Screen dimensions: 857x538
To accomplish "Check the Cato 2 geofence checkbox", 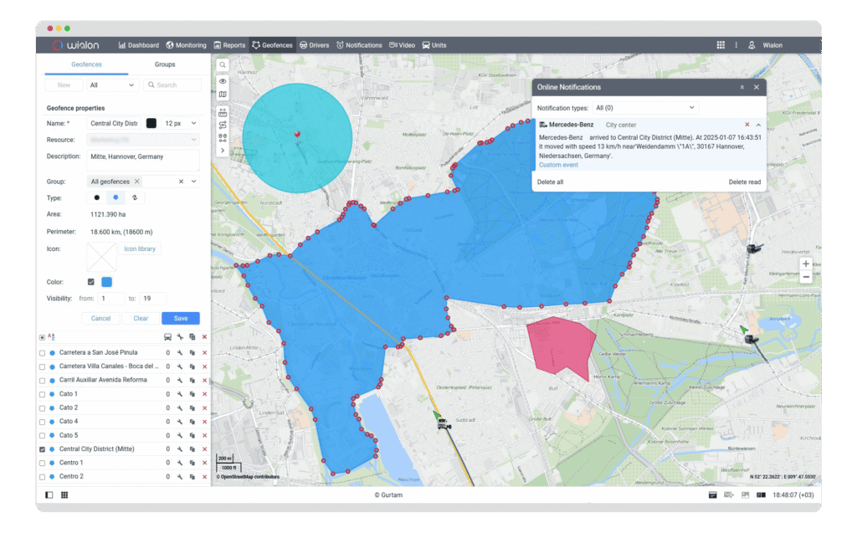I will [43, 407].
